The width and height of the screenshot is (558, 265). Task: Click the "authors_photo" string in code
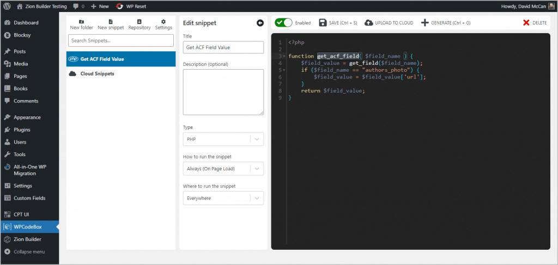coord(387,70)
